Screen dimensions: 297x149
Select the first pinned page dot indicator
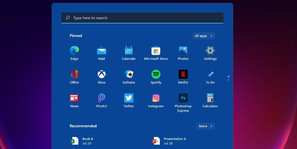pyautogui.click(x=228, y=76)
